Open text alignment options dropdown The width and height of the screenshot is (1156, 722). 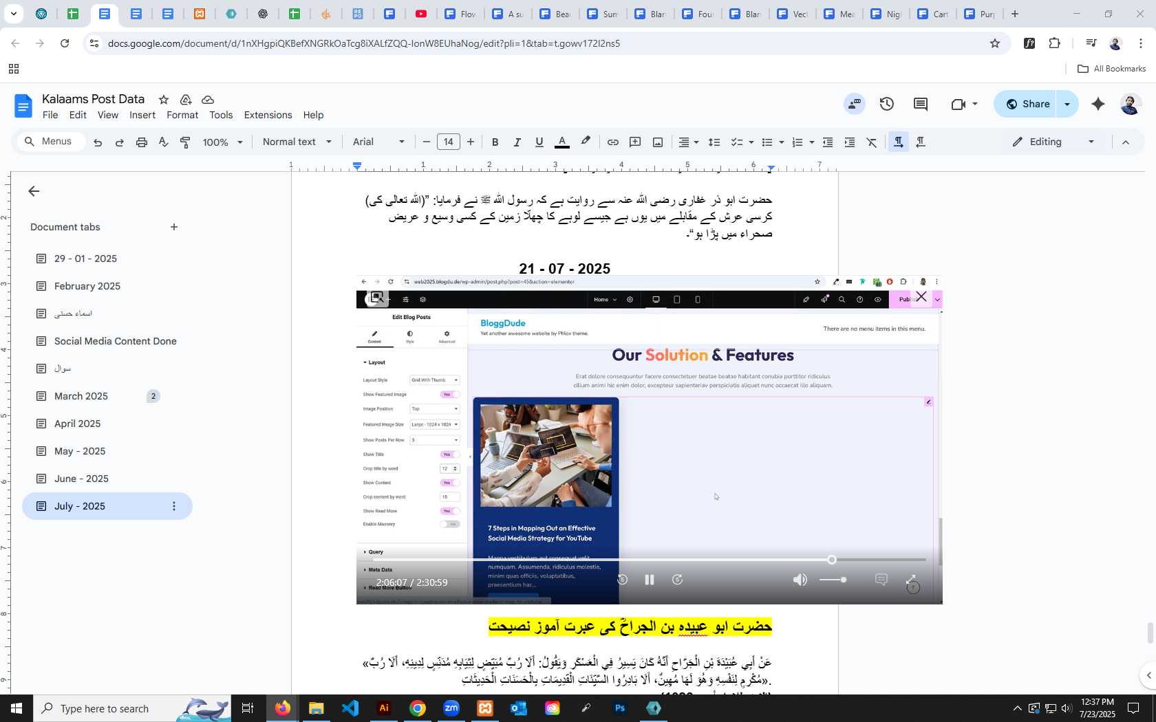(x=689, y=142)
